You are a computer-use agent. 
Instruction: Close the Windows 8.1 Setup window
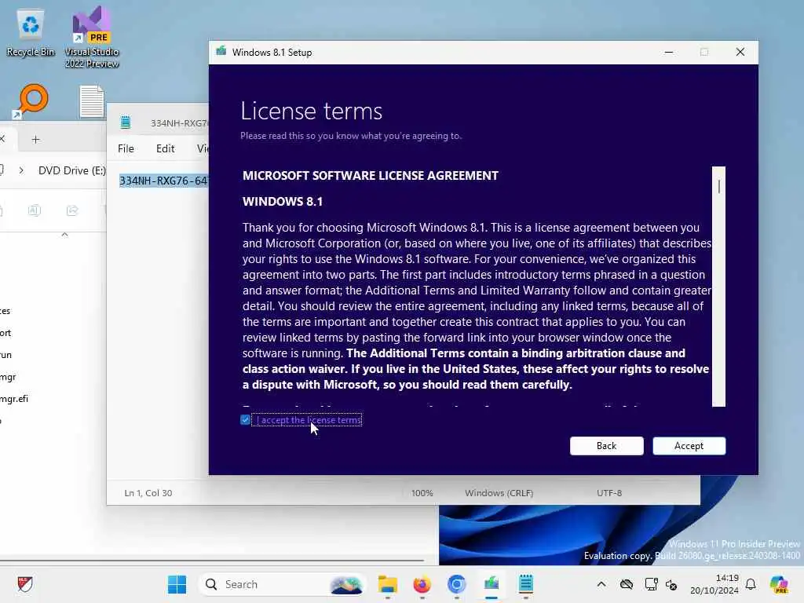(x=740, y=52)
